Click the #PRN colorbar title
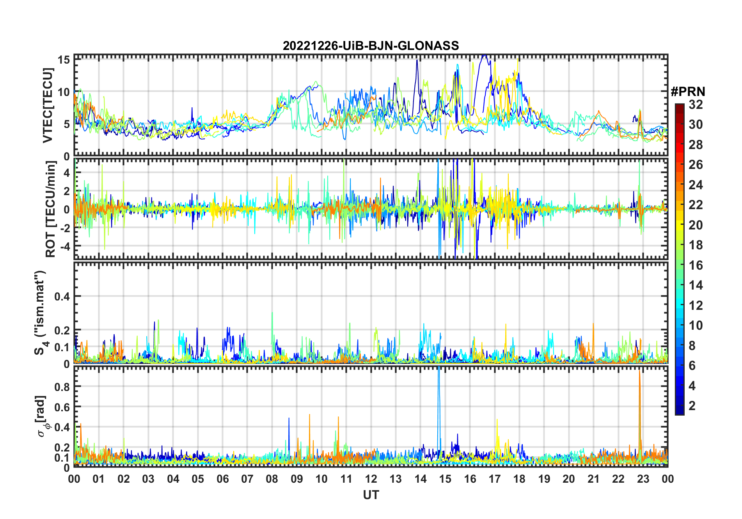This screenshot has width=742, height=519. [688, 92]
